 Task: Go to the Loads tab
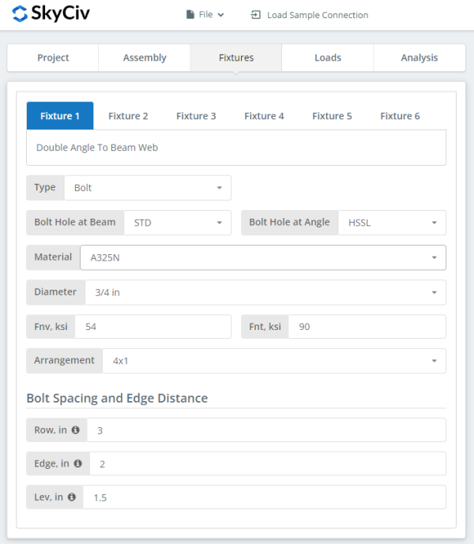tap(328, 58)
